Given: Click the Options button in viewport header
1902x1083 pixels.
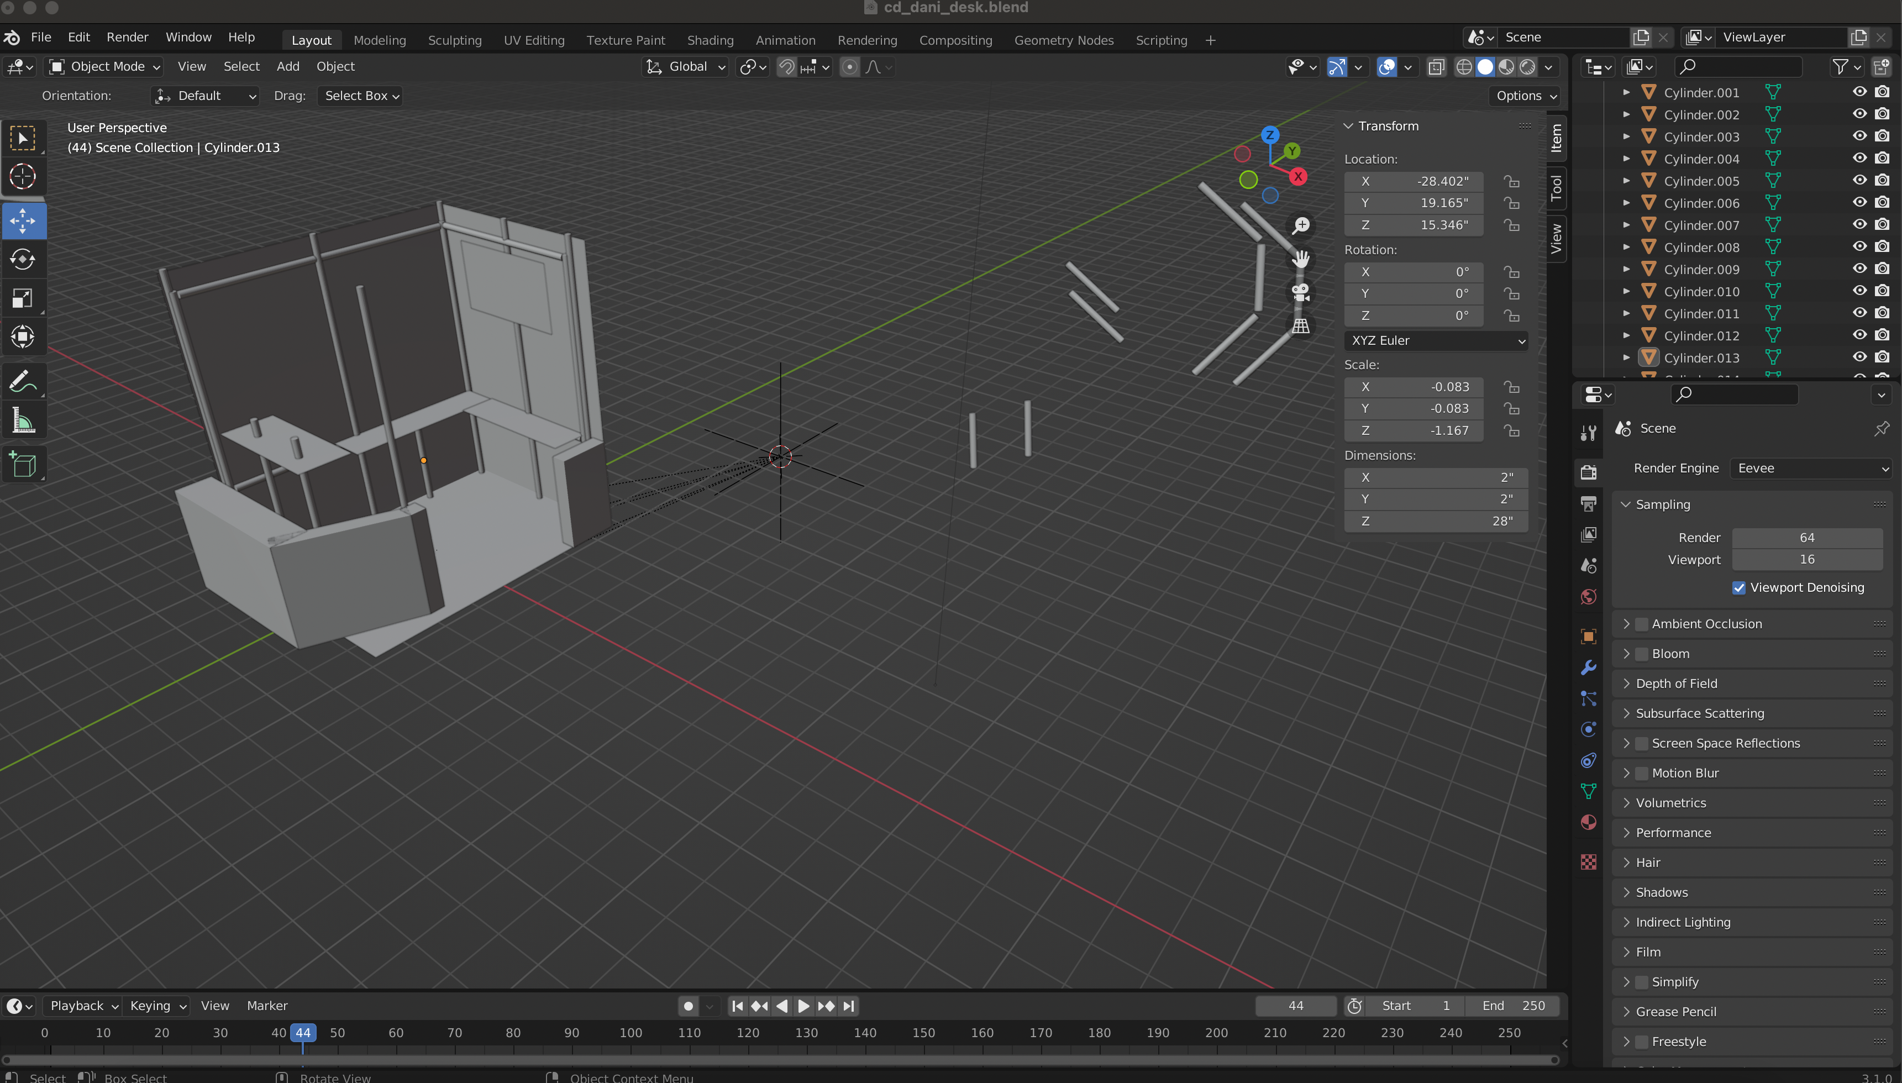Looking at the screenshot, I should tap(1526, 96).
